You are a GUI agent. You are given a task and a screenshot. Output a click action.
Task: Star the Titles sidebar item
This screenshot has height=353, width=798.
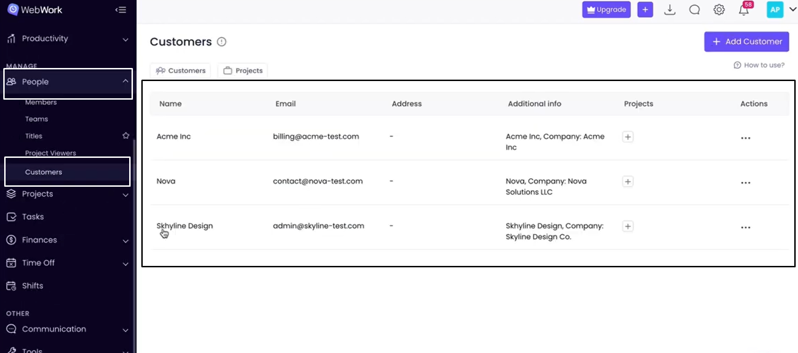point(125,136)
